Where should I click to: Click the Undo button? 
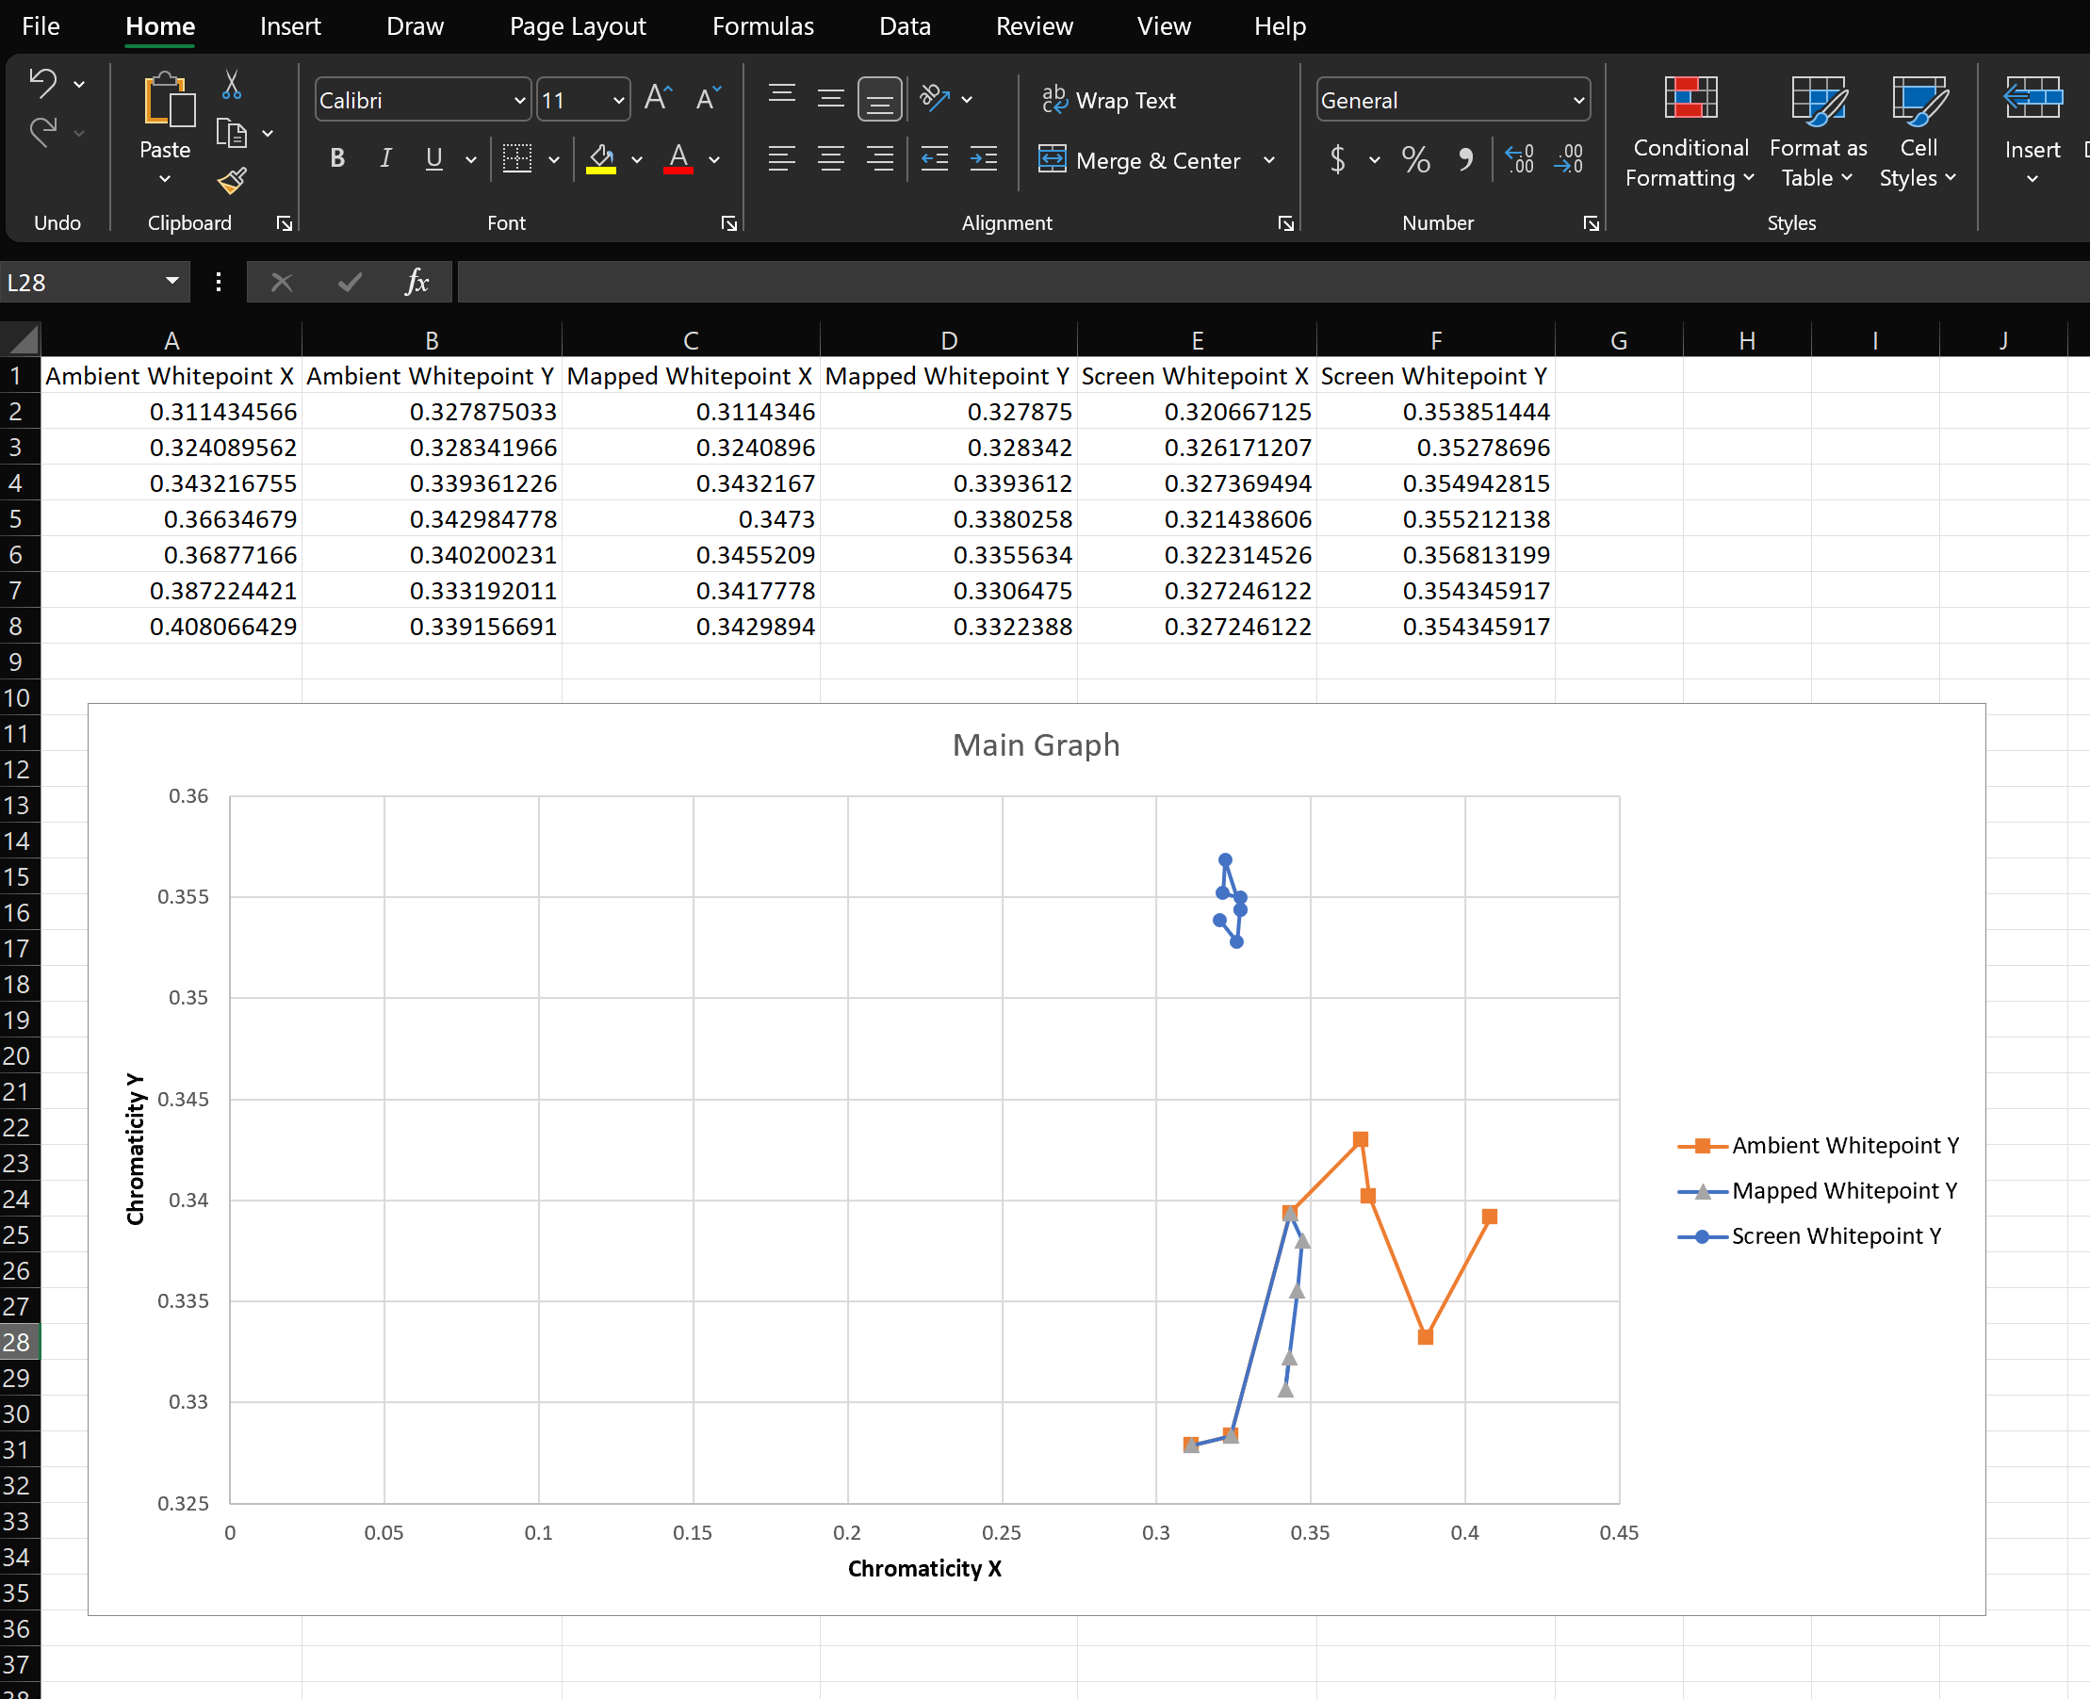tap(44, 83)
